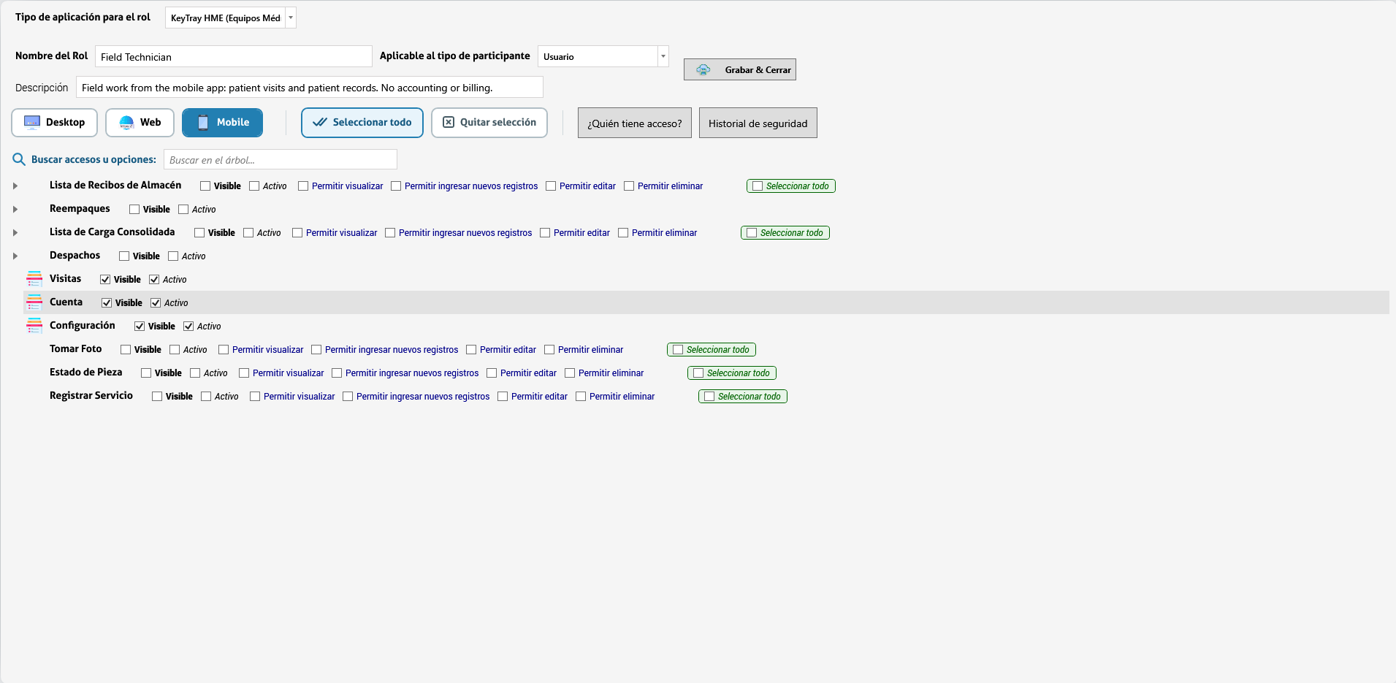1396x683 pixels.
Task: Check Seleccionar todo for Tomar Foto row
Action: [x=678, y=349]
